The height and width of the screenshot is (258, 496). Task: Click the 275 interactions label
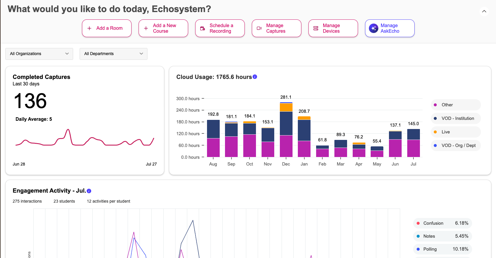(x=27, y=201)
